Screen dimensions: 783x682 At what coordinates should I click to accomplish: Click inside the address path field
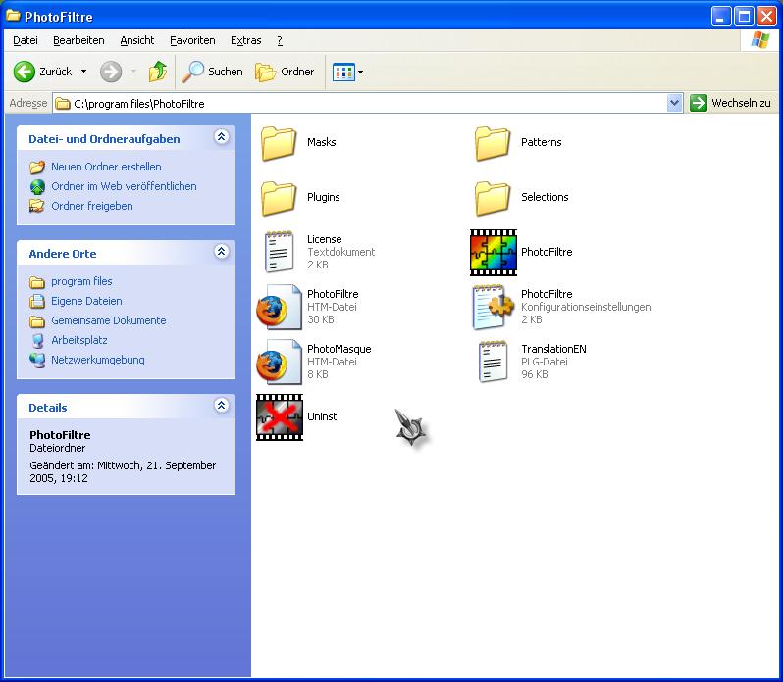tap(363, 103)
